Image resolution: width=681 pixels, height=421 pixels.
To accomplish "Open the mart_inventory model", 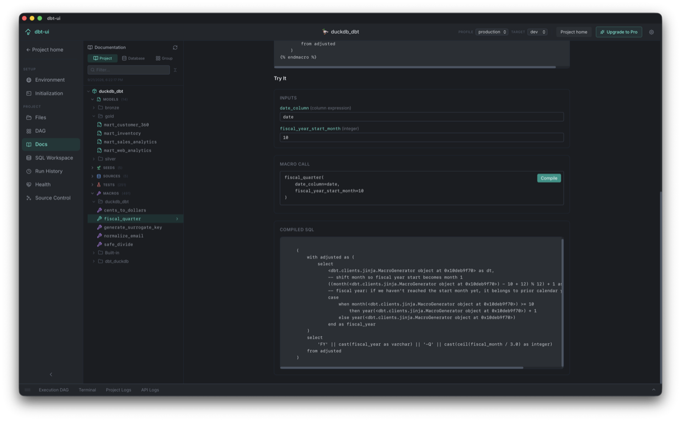I will (x=122, y=133).
